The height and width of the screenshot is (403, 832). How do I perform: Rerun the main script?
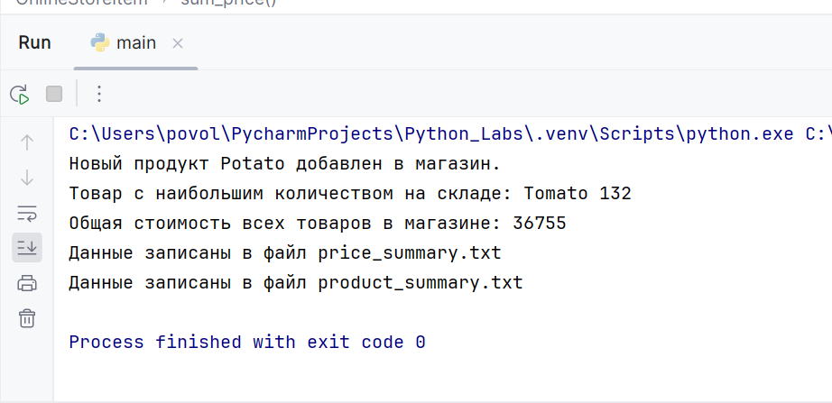20,95
